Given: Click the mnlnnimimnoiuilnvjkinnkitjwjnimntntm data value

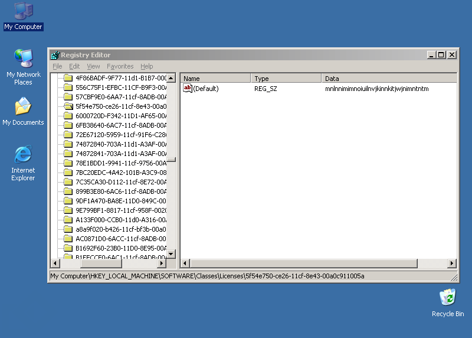Looking at the screenshot, I should [376, 89].
